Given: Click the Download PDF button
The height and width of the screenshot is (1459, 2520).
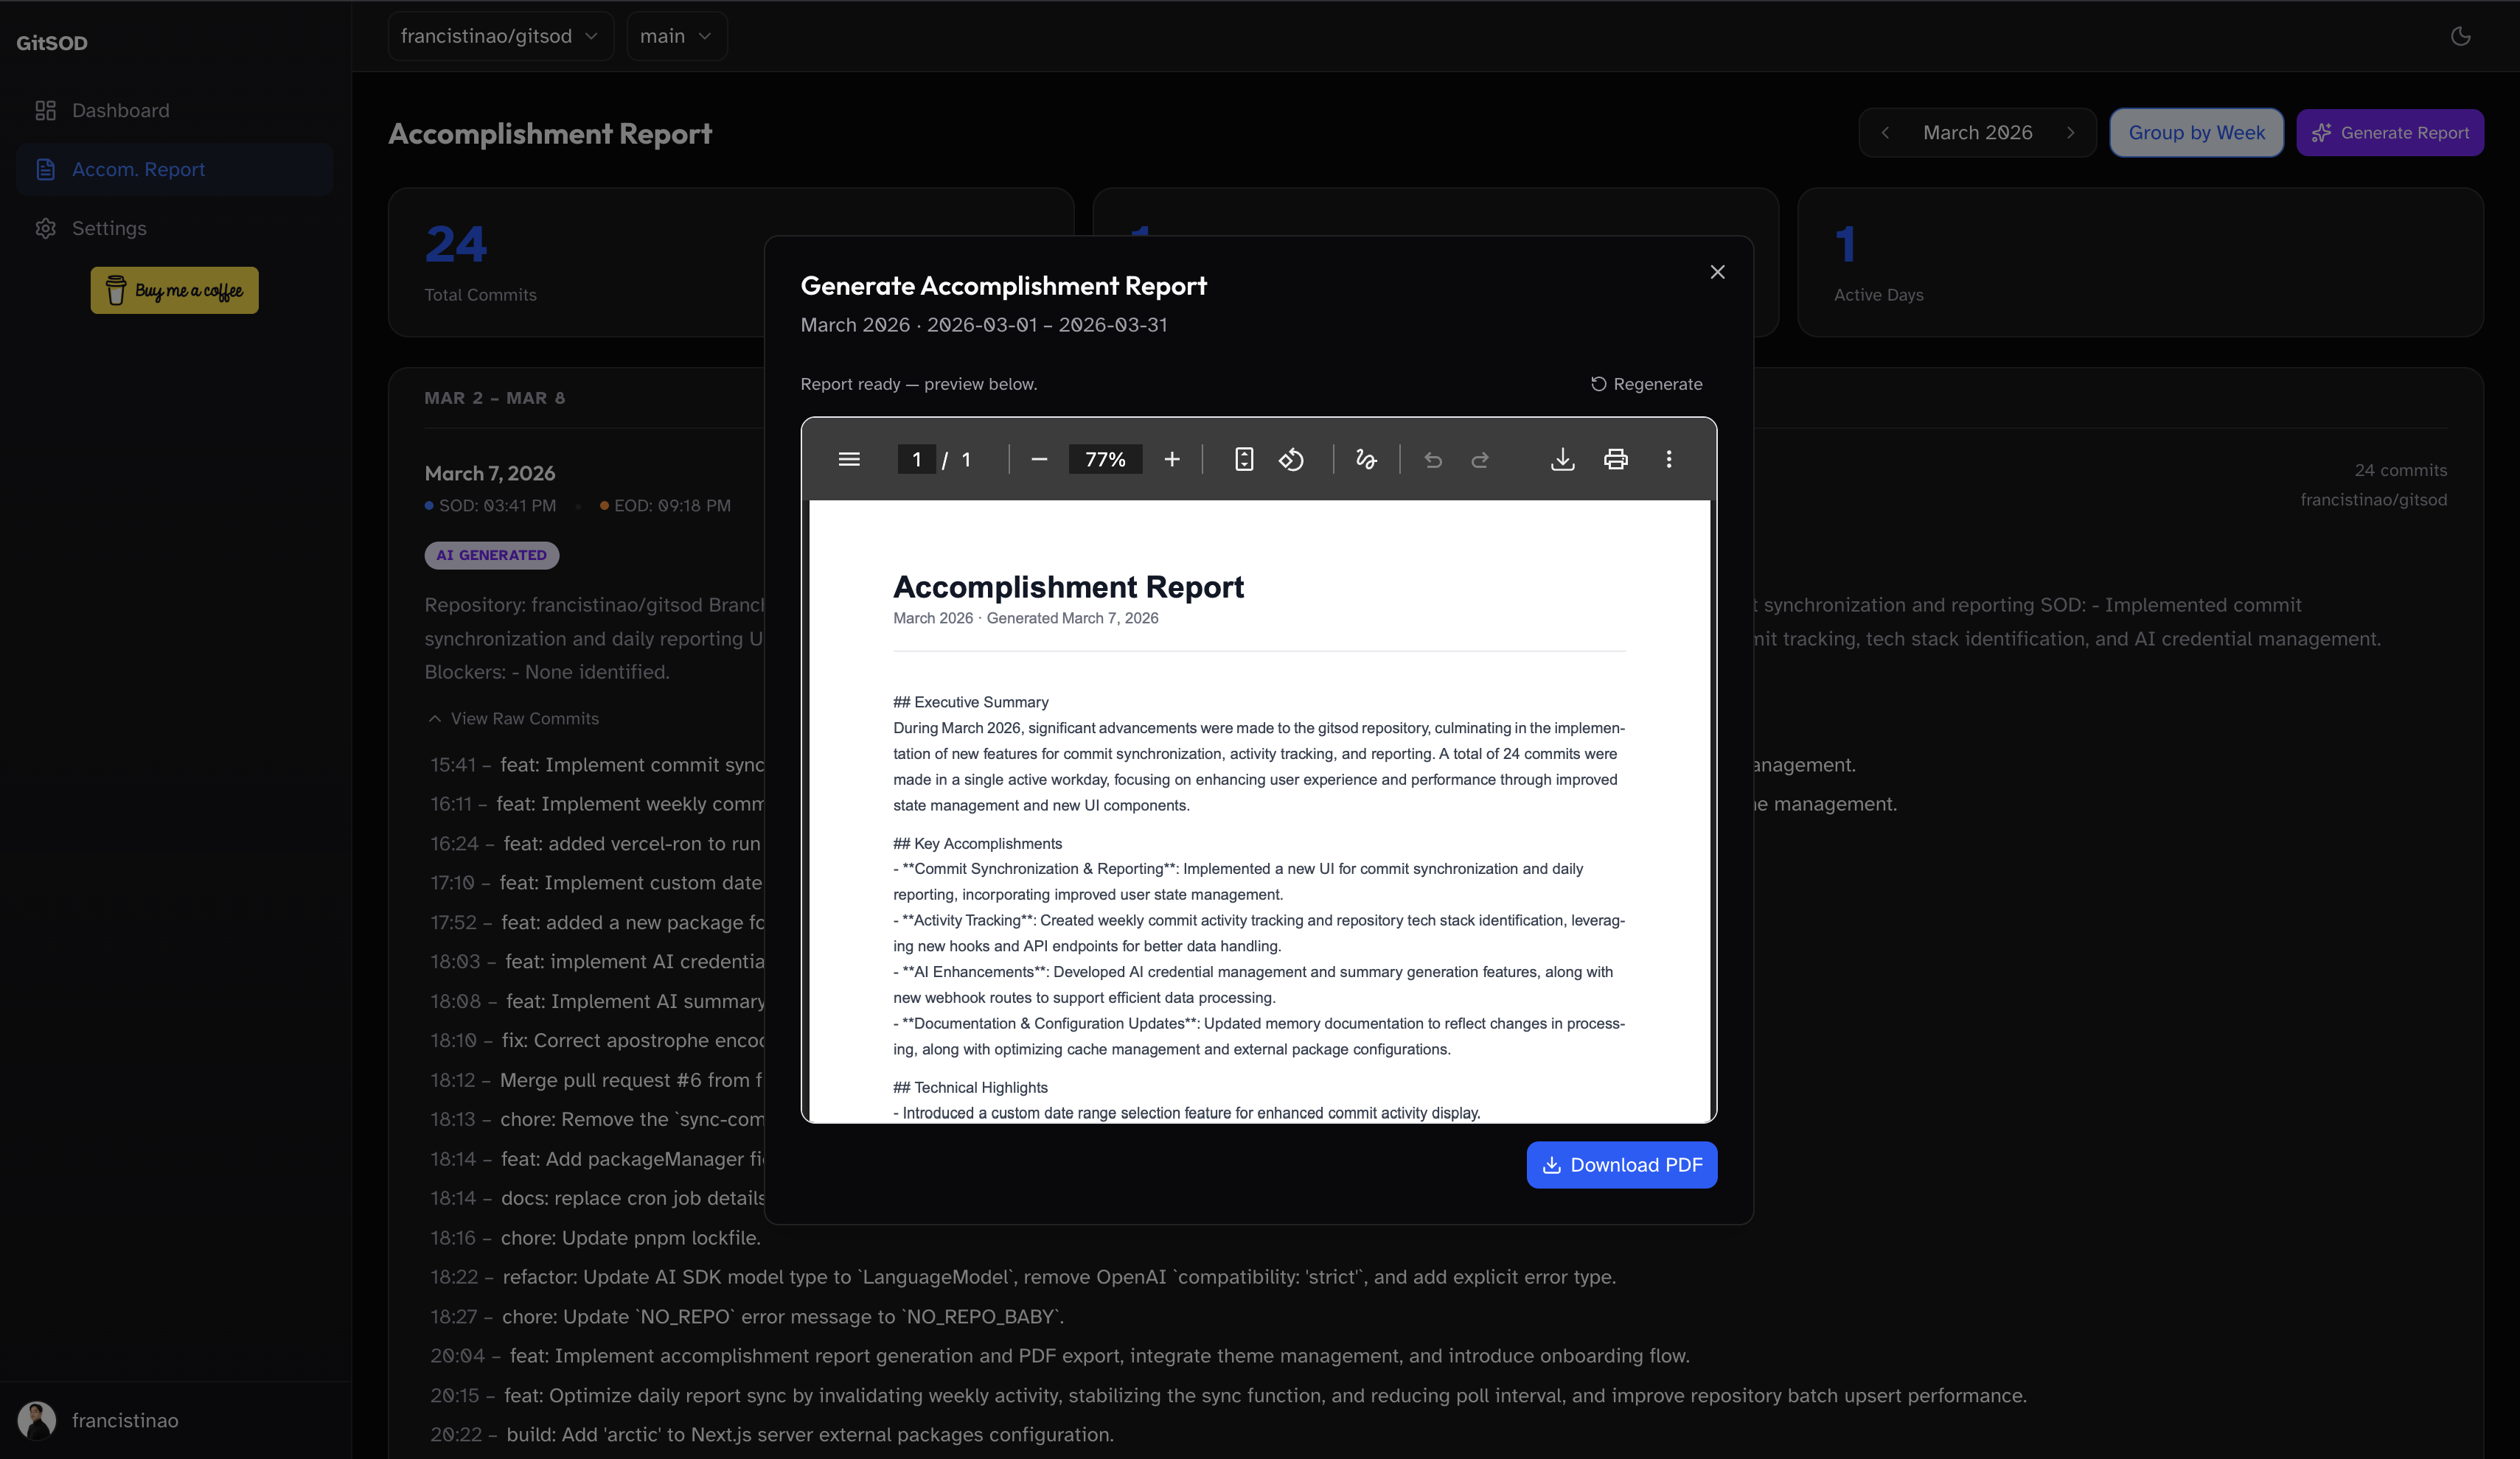Looking at the screenshot, I should coord(1621,1165).
